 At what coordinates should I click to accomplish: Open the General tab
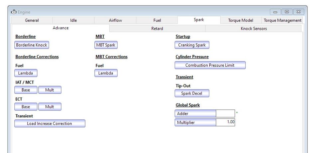tap(32, 20)
